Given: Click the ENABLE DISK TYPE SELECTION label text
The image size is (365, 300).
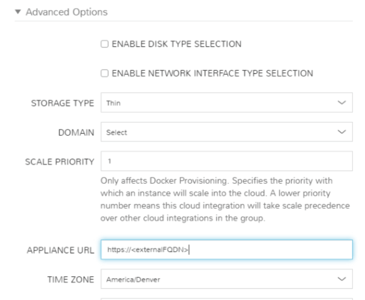Looking at the screenshot, I should click(176, 44).
